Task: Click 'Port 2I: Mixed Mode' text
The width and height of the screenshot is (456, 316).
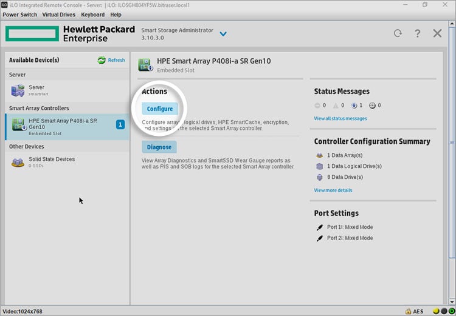Action: [350, 238]
